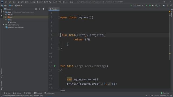Open Project Structure icon in toolbar
The height and width of the screenshot is (97, 173).
click(x=164, y=5)
